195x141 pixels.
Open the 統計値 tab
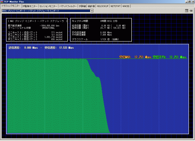(x=91, y=6)
